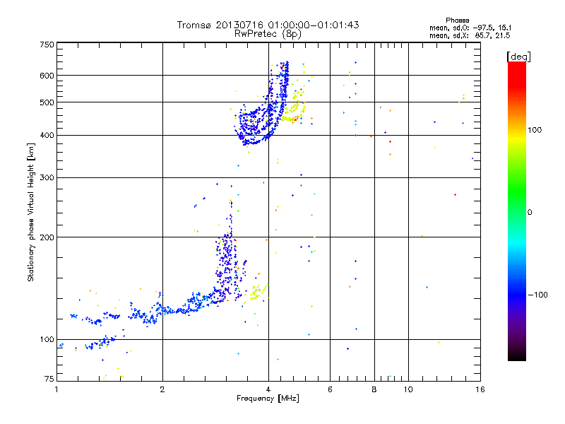The image size is (565, 424).
Task: Click the y-axis tick label '300'
Action: pos(47,177)
